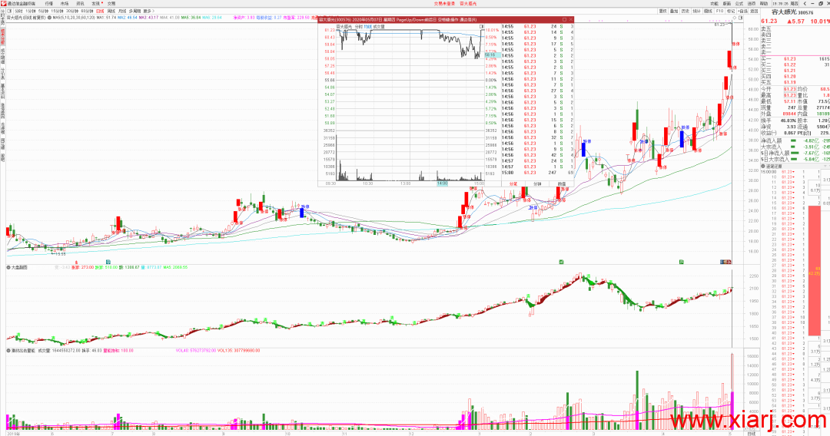This screenshot has width=830, height=436.
Task: Maximize the intraday popup window
Action: [564, 19]
